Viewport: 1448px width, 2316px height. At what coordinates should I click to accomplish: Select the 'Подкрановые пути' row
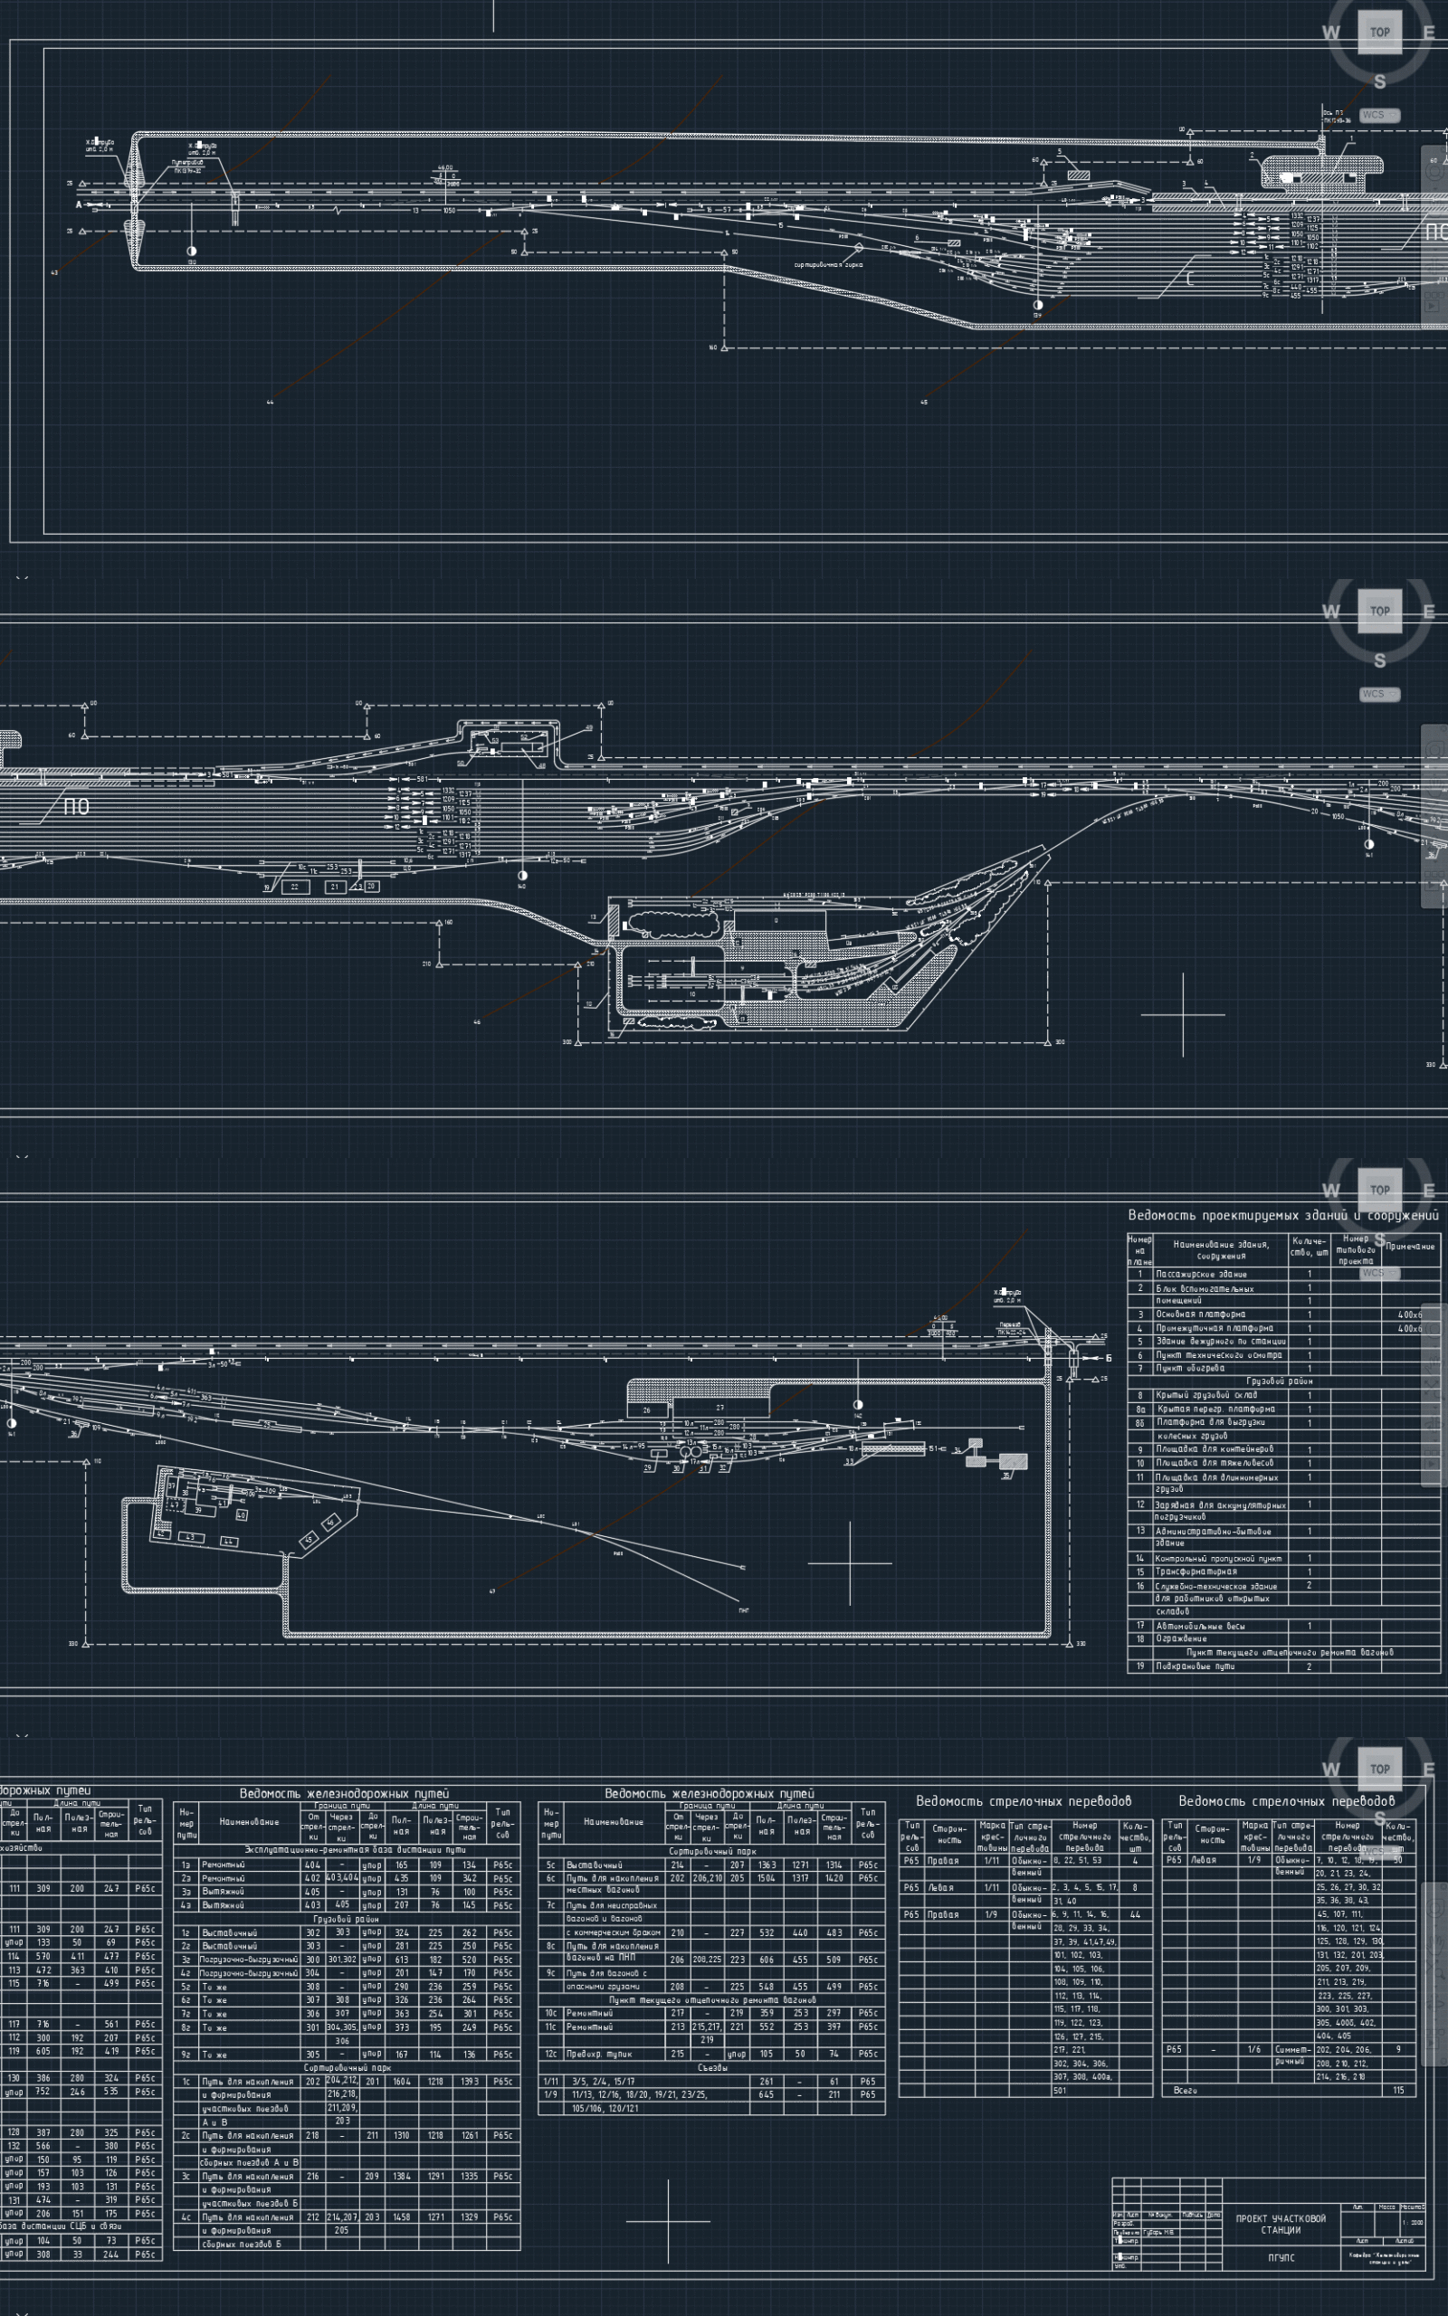[x=1283, y=1666]
